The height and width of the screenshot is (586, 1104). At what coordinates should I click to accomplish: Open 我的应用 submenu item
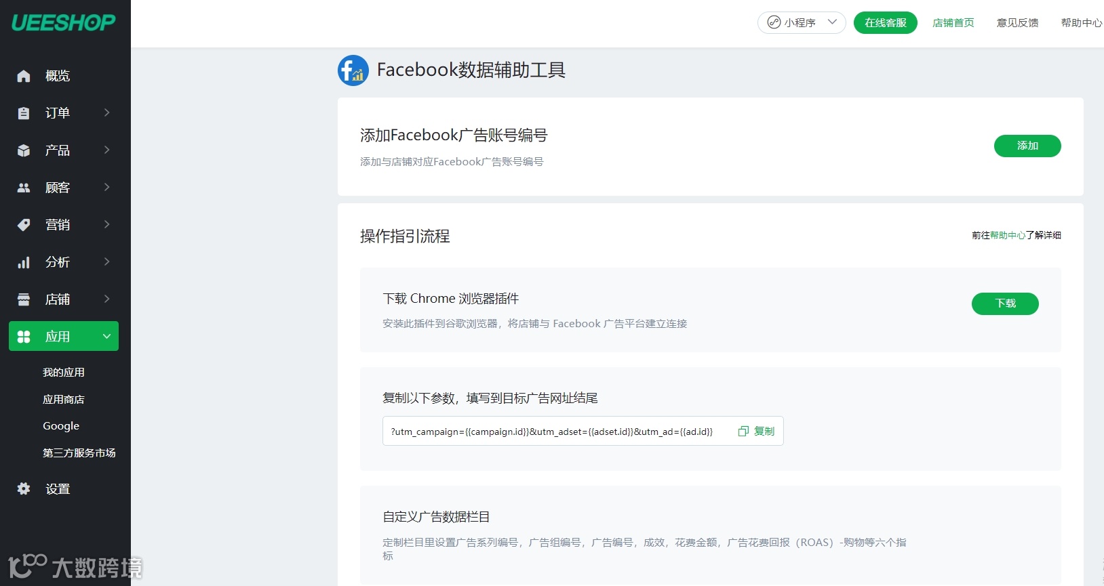tap(64, 373)
